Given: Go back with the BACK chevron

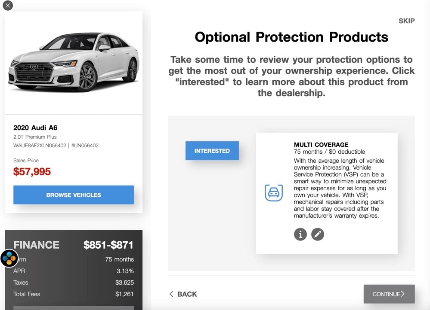Looking at the screenshot, I should (x=183, y=294).
